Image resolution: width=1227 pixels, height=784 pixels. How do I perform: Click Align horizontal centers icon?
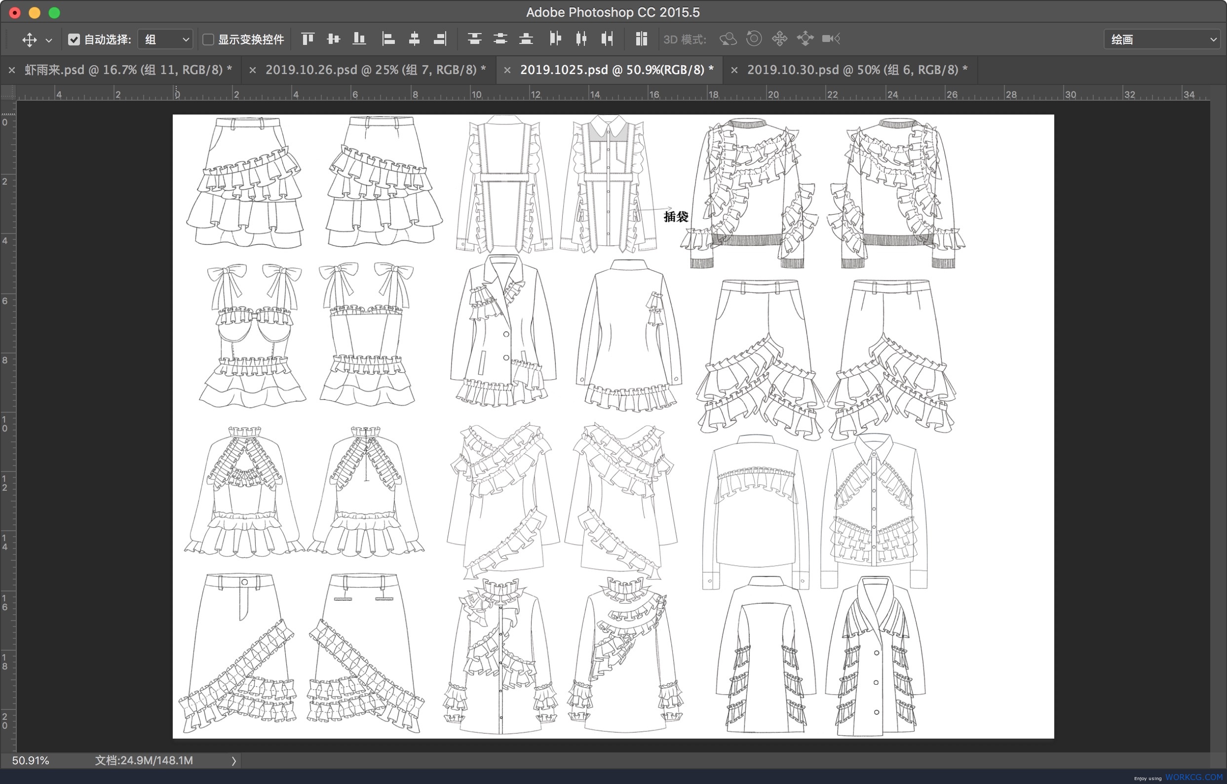coord(414,39)
